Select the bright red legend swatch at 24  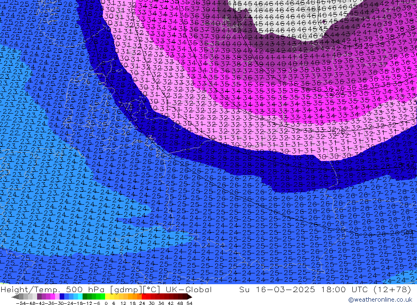144,296
